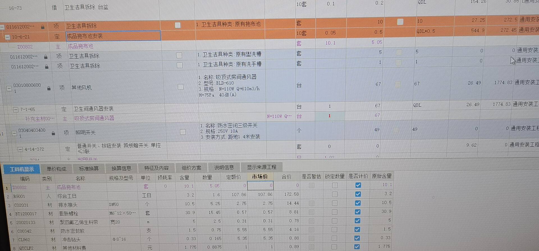
Task: Collapse the 7-1-65 卫生间通风器安装 row
Action: pyautogui.click(x=16, y=110)
